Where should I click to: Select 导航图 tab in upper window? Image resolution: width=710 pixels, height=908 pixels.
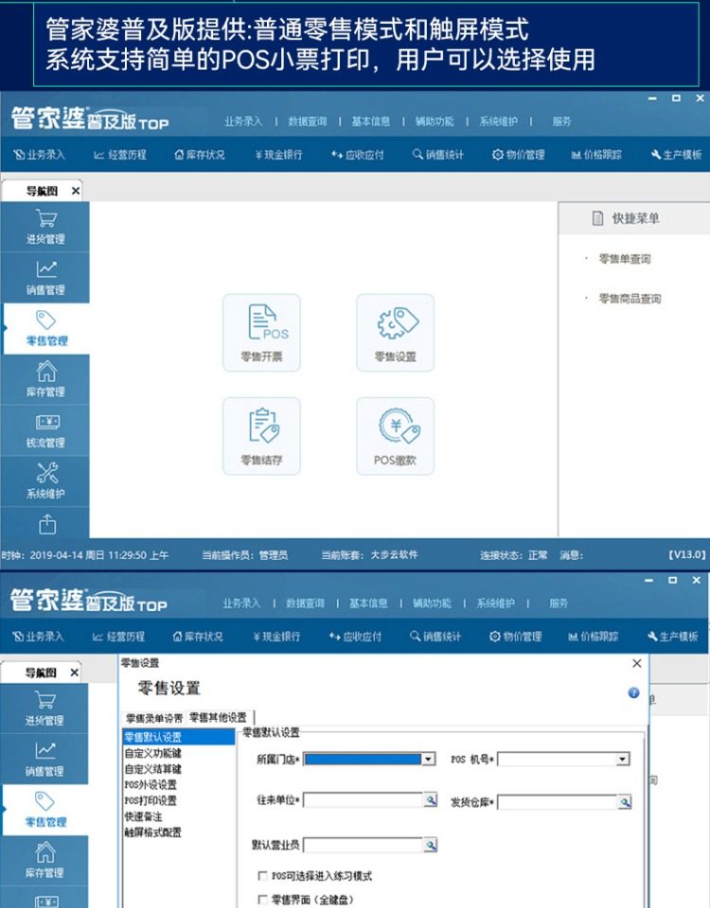coord(42,191)
